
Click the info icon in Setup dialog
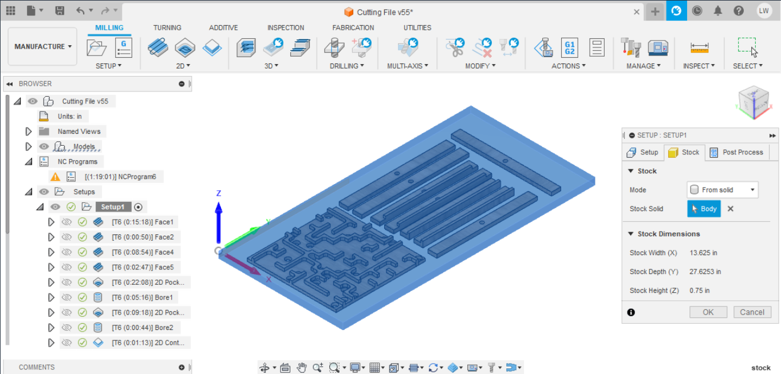tap(631, 312)
